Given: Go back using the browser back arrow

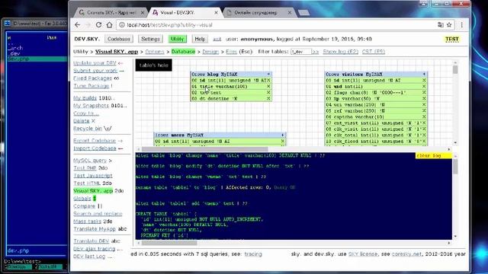Looking at the screenshot, I should coord(78,25).
